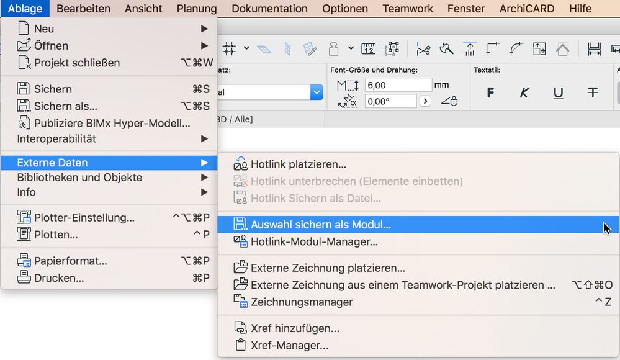Toggle the snap grid tool icon
This screenshot has width=620, height=360.
click(228, 48)
